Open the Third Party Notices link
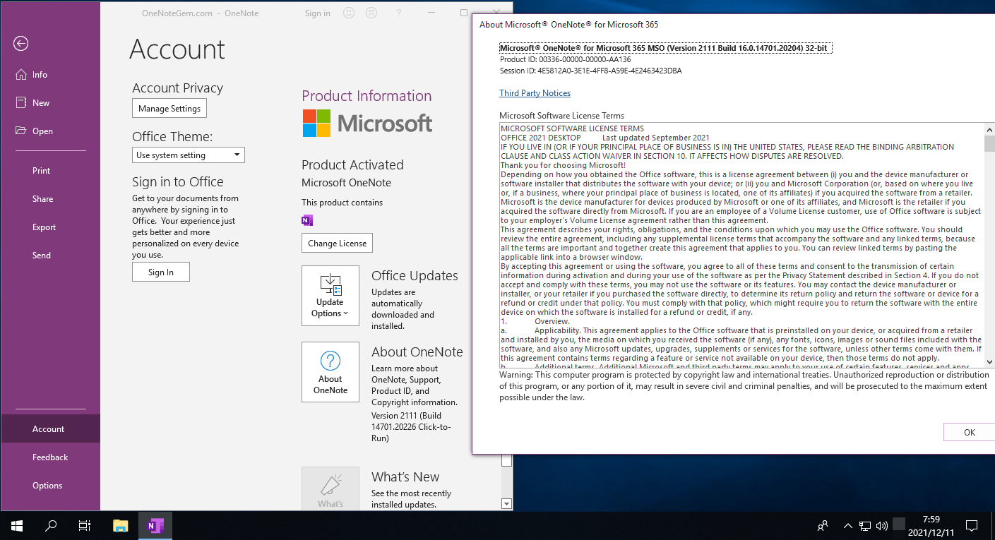This screenshot has height=540, width=995. pyautogui.click(x=535, y=93)
